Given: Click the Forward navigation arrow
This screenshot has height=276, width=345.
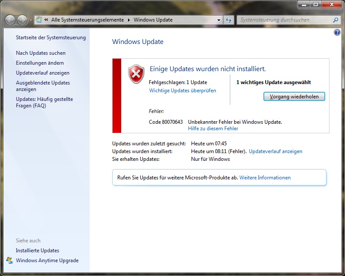Looking at the screenshot, I should [x=22, y=20].
